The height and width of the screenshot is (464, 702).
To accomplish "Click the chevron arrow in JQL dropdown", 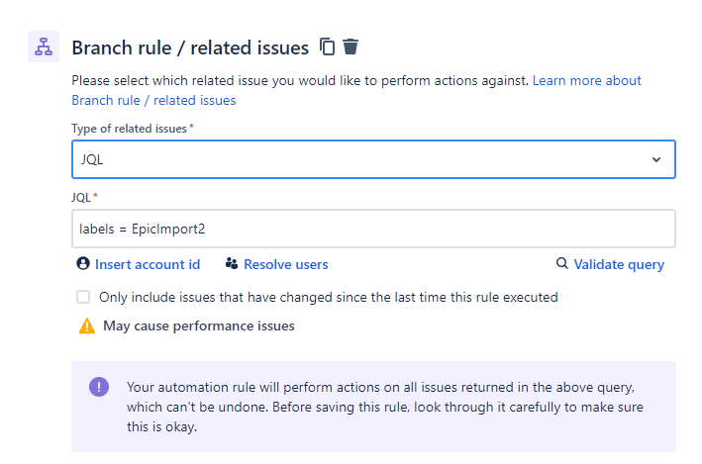I will (x=656, y=159).
